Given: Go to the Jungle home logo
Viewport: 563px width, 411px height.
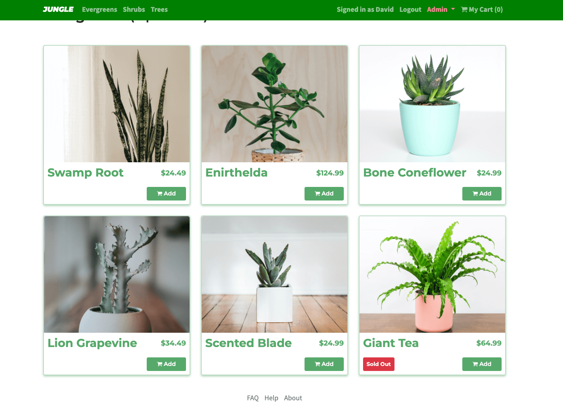Looking at the screenshot, I should 58,9.
